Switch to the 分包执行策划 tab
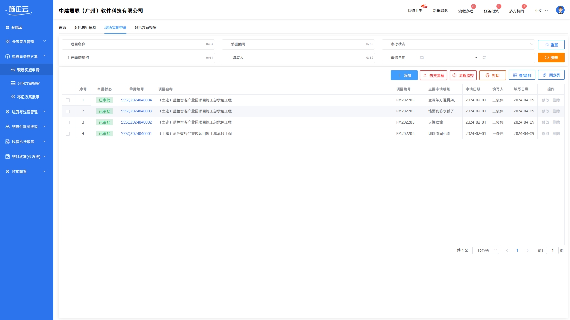The width and height of the screenshot is (570, 320). click(85, 27)
